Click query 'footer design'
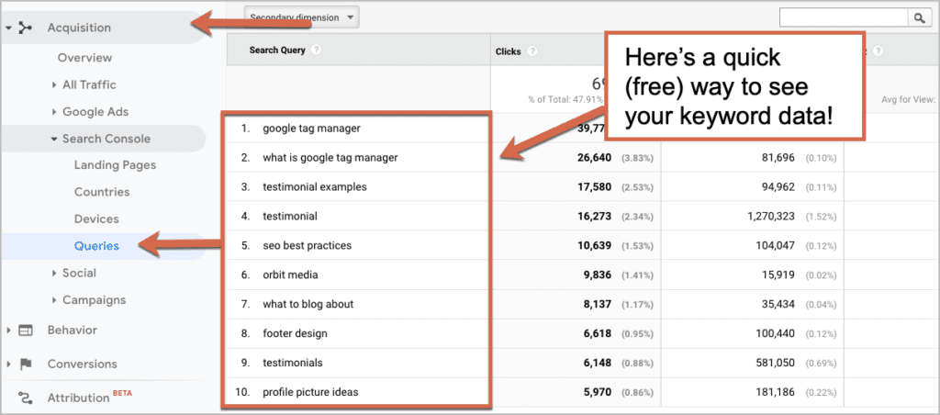The image size is (940, 415). point(295,333)
